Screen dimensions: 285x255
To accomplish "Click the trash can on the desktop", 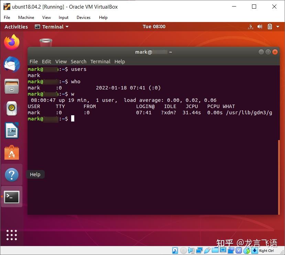I will click(x=46, y=42).
